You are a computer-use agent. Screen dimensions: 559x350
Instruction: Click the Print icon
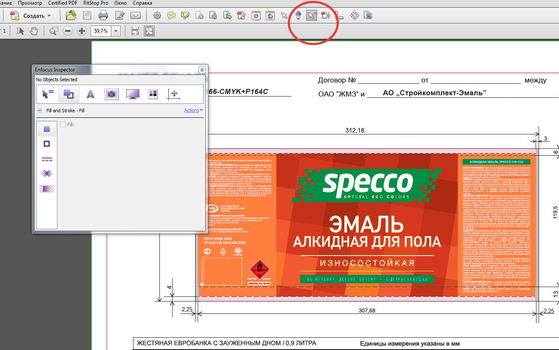coord(103,16)
